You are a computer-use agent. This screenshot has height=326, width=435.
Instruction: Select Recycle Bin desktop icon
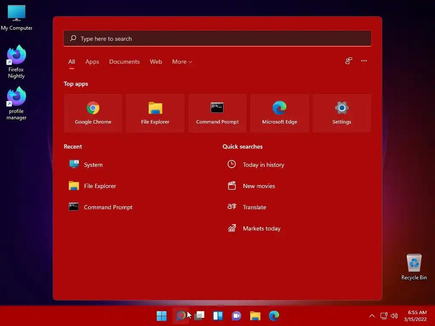[414, 267]
